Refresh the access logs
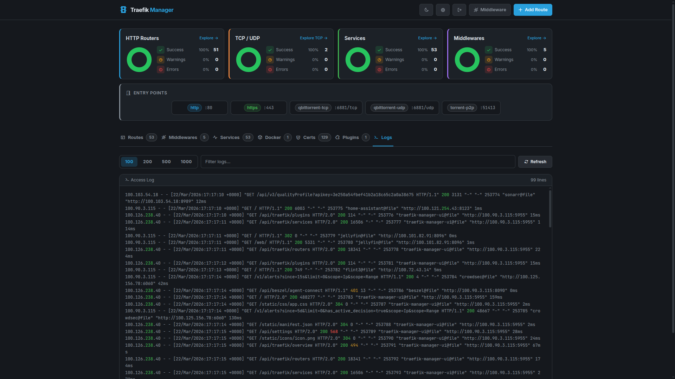 [x=535, y=162]
